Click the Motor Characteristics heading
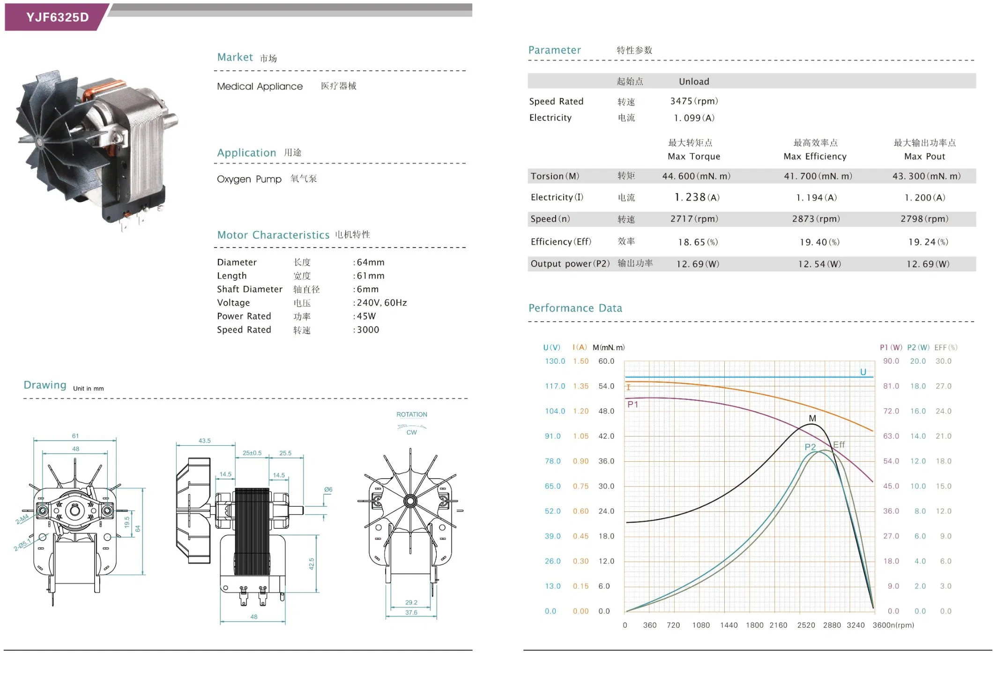 point(273,235)
